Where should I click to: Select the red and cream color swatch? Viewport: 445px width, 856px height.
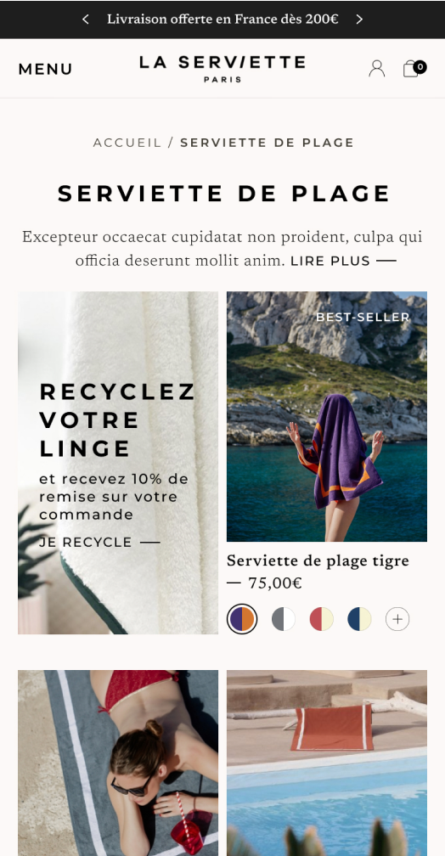322,619
